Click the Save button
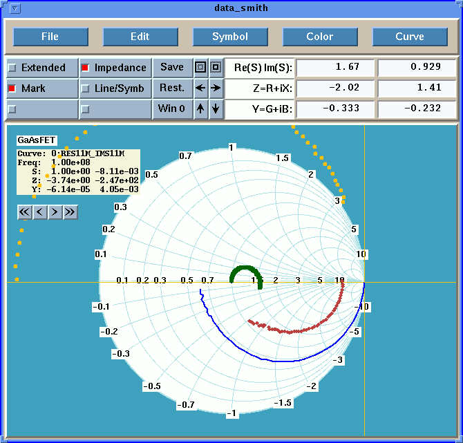Viewport: 463px width, 443px height. click(172, 67)
